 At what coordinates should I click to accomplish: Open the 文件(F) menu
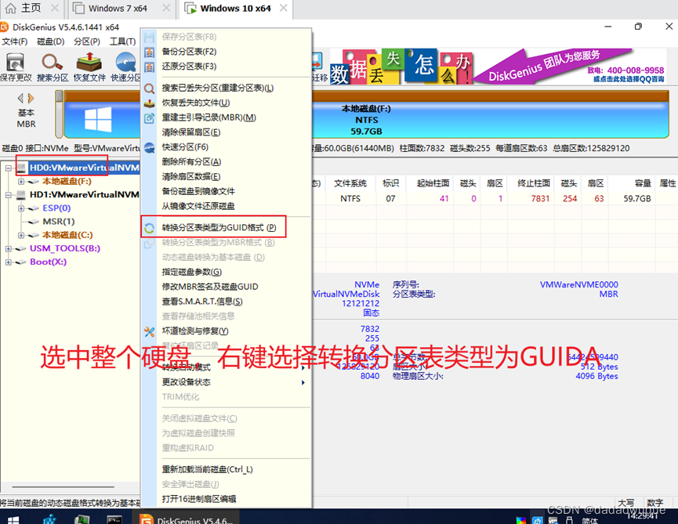click(x=14, y=42)
